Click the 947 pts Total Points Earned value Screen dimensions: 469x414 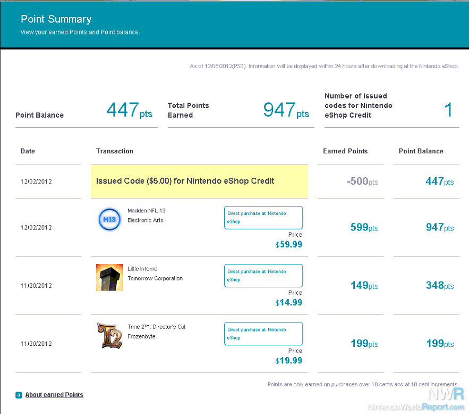286,110
